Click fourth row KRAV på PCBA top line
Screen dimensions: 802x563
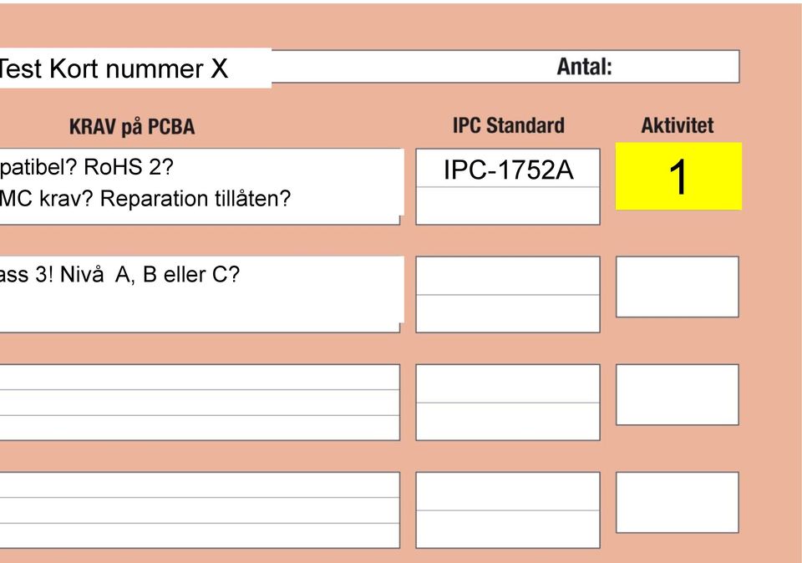pos(200,485)
